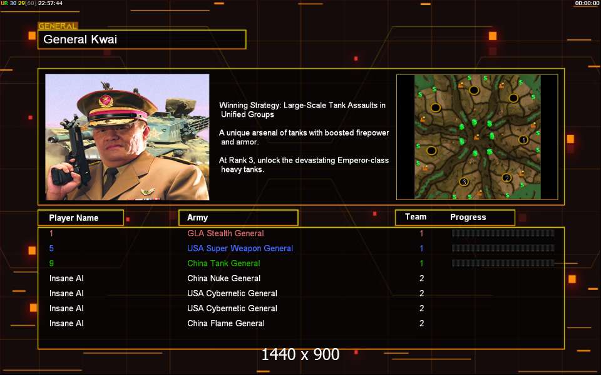601x375 pixels.
Task: Select start position 2 marker on minimap
Action: [x=506, y=178]
